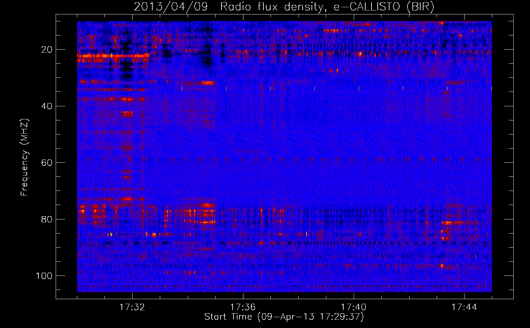Image resolution: width=530 pixels, height=328 pixels.
Task: Click the 20 frequency tick label
Action: [x=47, y=50]
